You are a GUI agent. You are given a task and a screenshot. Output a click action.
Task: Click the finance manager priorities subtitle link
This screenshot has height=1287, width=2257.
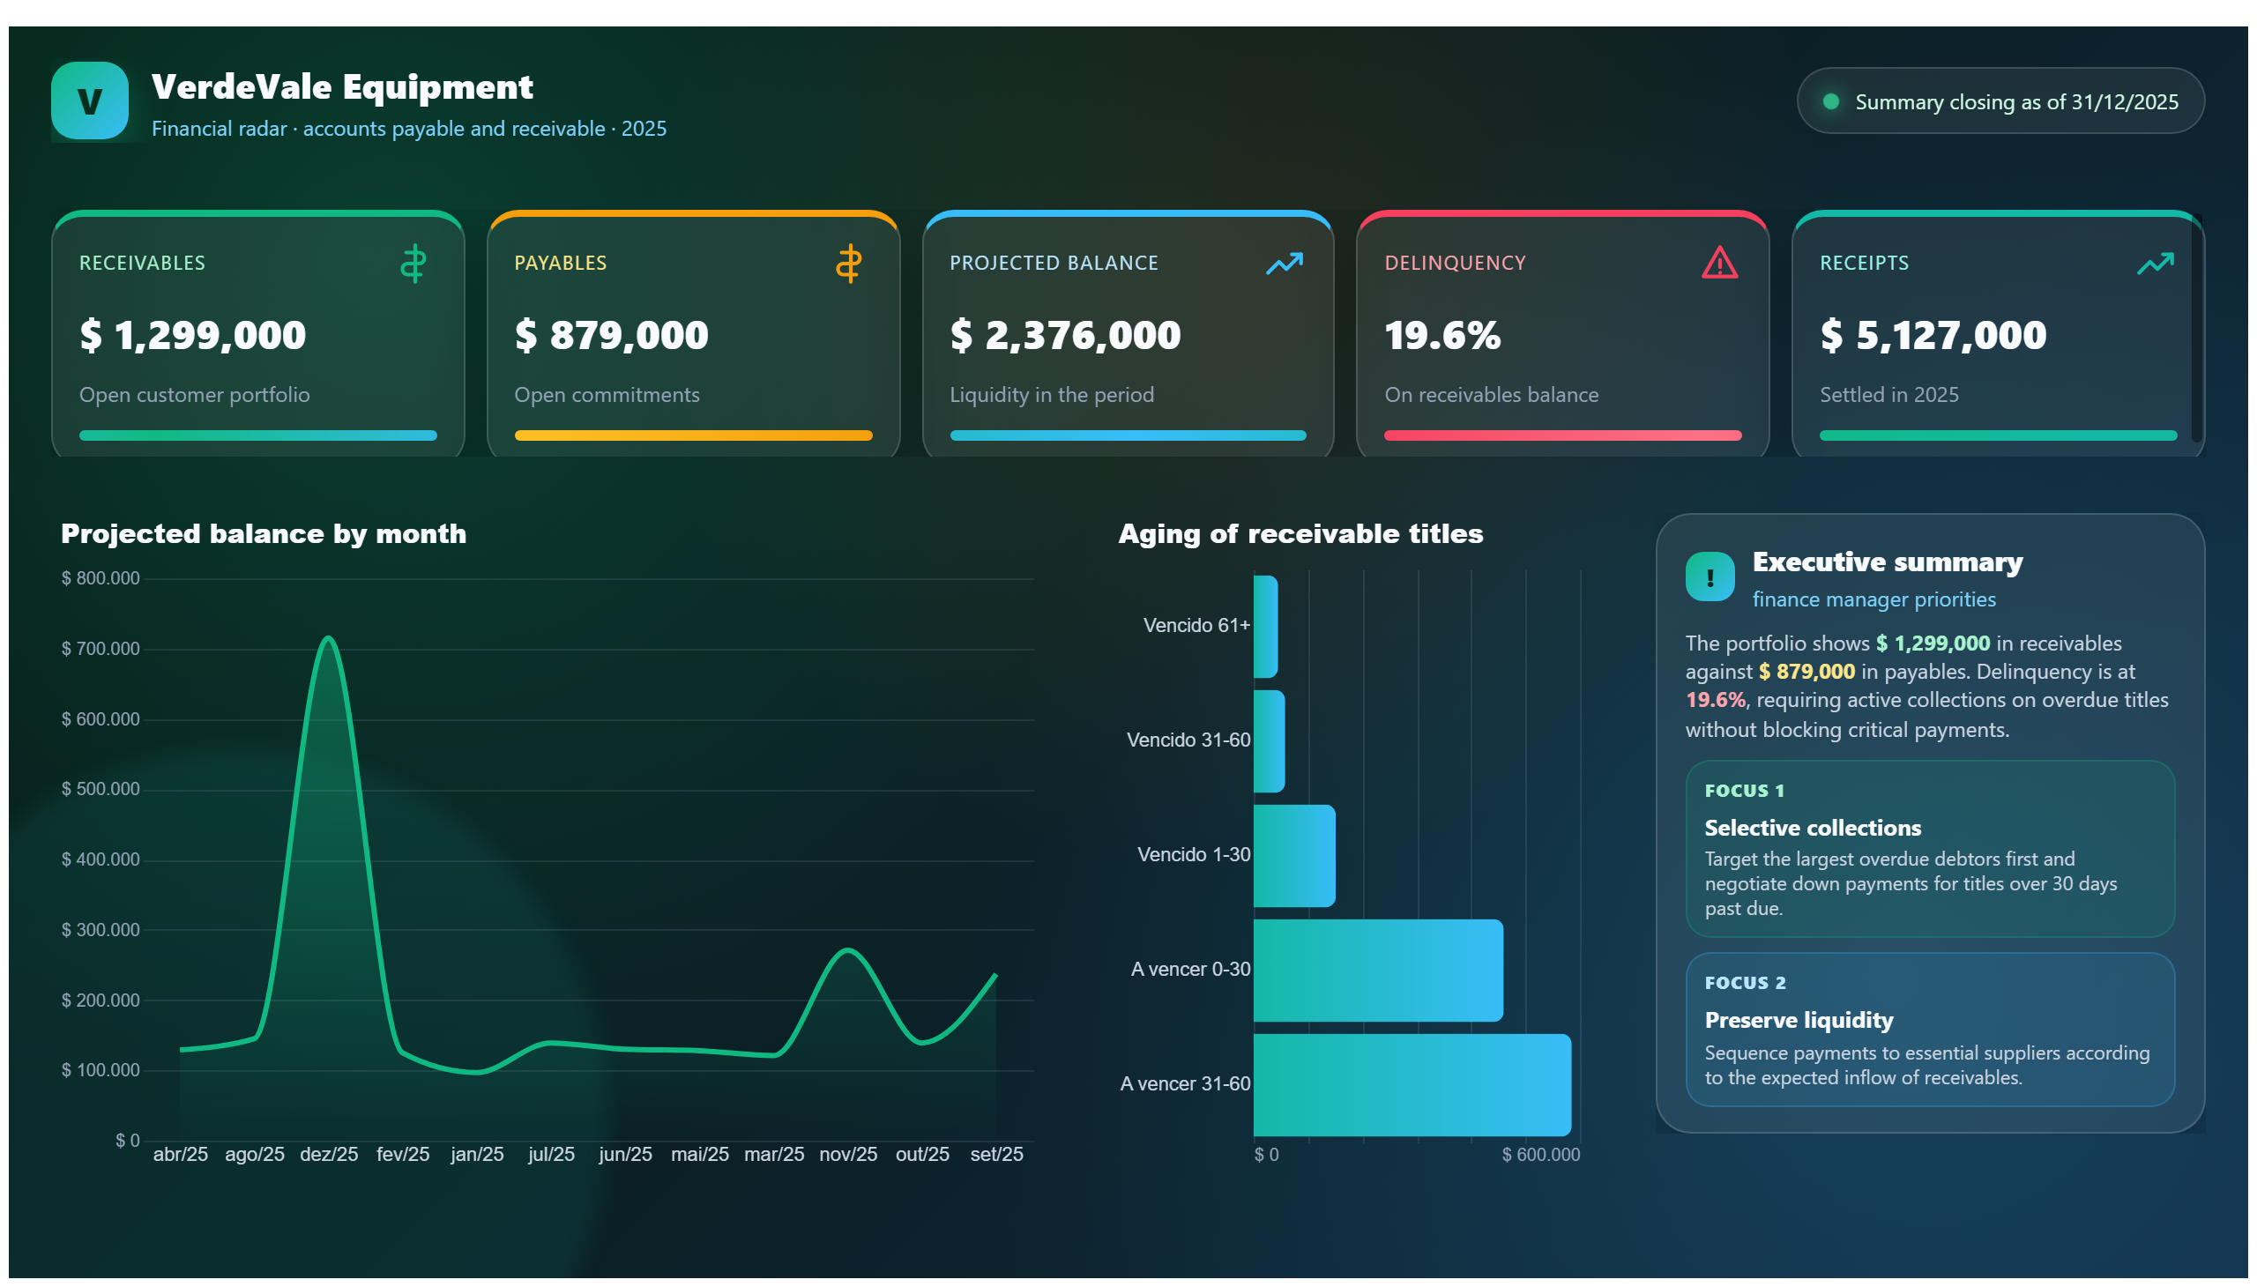pos(1873,599)
